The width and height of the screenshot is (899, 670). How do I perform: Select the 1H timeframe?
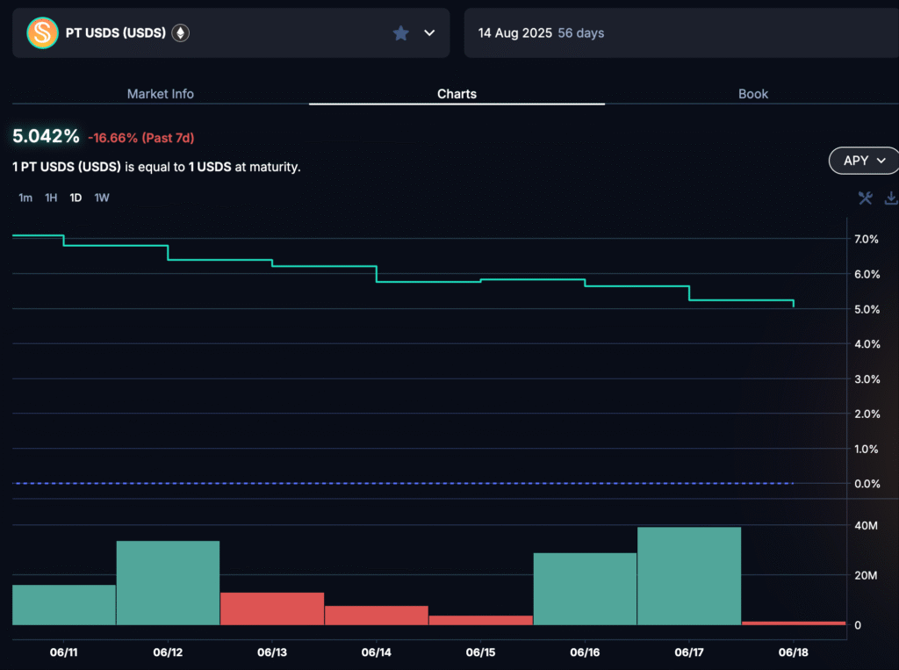(x=51, y=198)
